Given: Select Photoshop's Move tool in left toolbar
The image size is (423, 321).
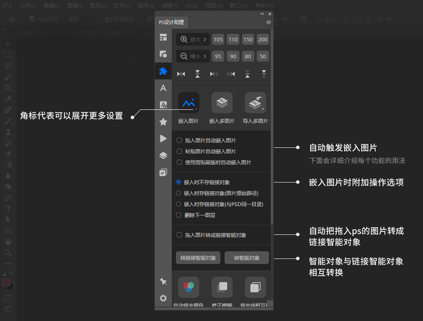Looking at the screenshot, I should pyautogui.click(x=8, y=44).
